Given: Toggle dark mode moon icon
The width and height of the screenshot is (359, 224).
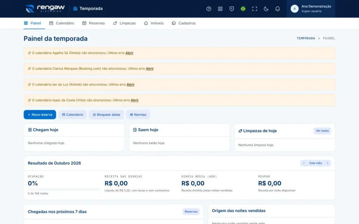Looking at the screenshot, I should (x=266, y=9).
